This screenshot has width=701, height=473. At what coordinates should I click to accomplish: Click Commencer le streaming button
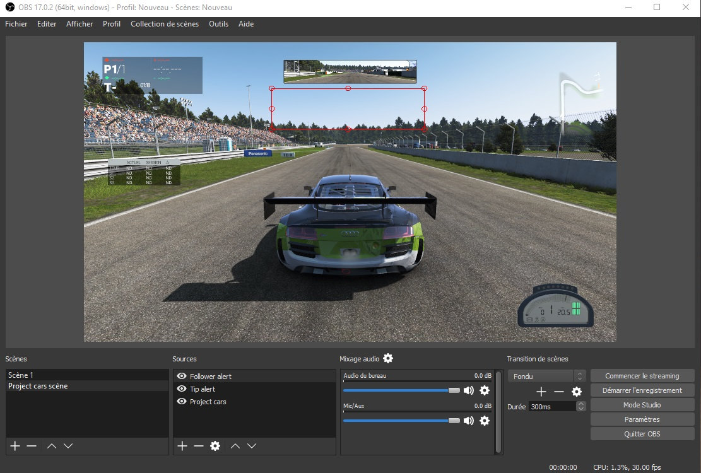[x=642, y=376]
